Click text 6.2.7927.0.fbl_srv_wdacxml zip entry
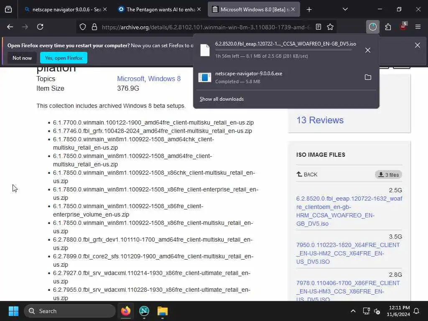This screenshot has height=321, width=428. click(x=151, y=277)
